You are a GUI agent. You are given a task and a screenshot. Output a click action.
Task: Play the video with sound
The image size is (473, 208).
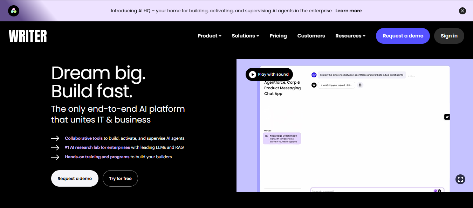(269, 74)
